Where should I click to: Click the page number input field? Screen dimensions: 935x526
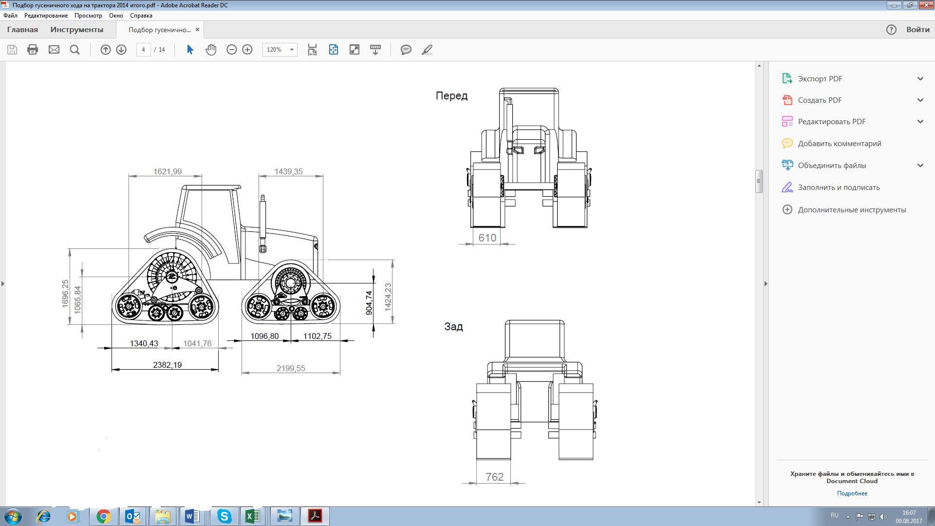click(x=144, y=50)
